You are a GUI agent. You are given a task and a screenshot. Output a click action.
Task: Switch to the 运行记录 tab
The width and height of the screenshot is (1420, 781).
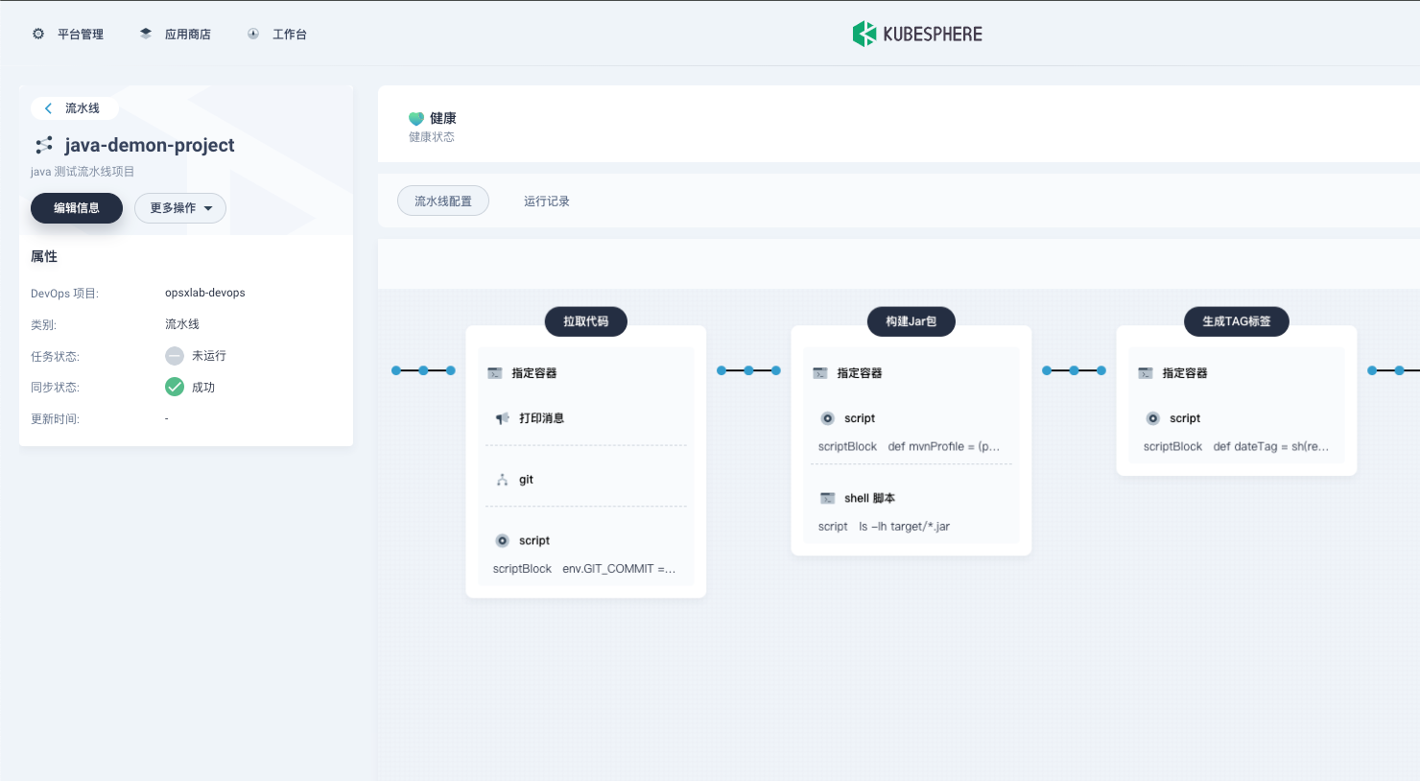tap(546, 201)
